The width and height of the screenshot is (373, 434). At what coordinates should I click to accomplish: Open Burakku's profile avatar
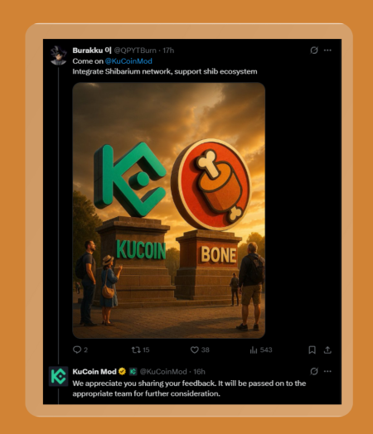click(x=58, y=55)
